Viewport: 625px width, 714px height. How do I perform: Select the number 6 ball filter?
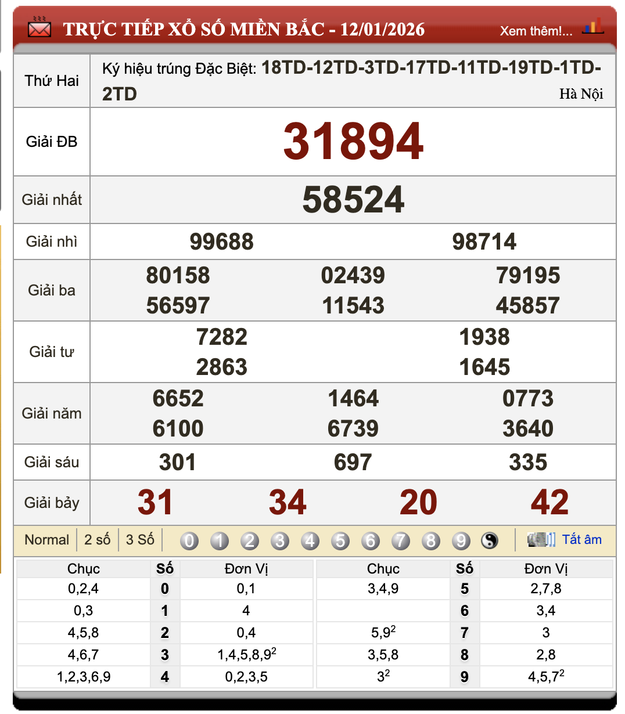(x=371, y=541)
